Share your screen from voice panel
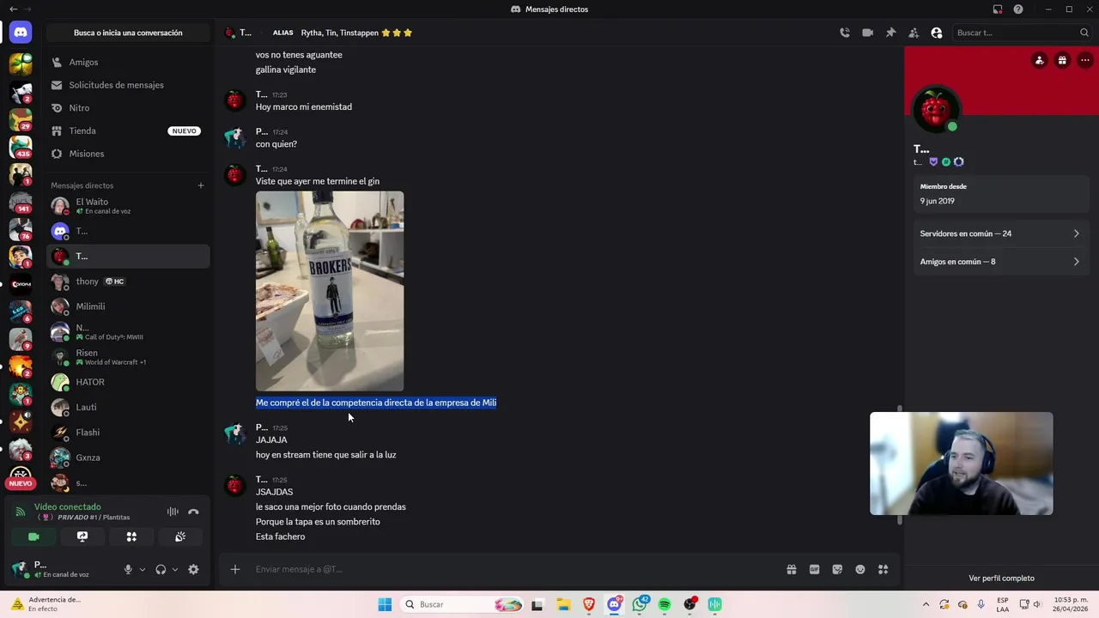The height and width of the screenshot is (618, 1099). pos(82,536)
